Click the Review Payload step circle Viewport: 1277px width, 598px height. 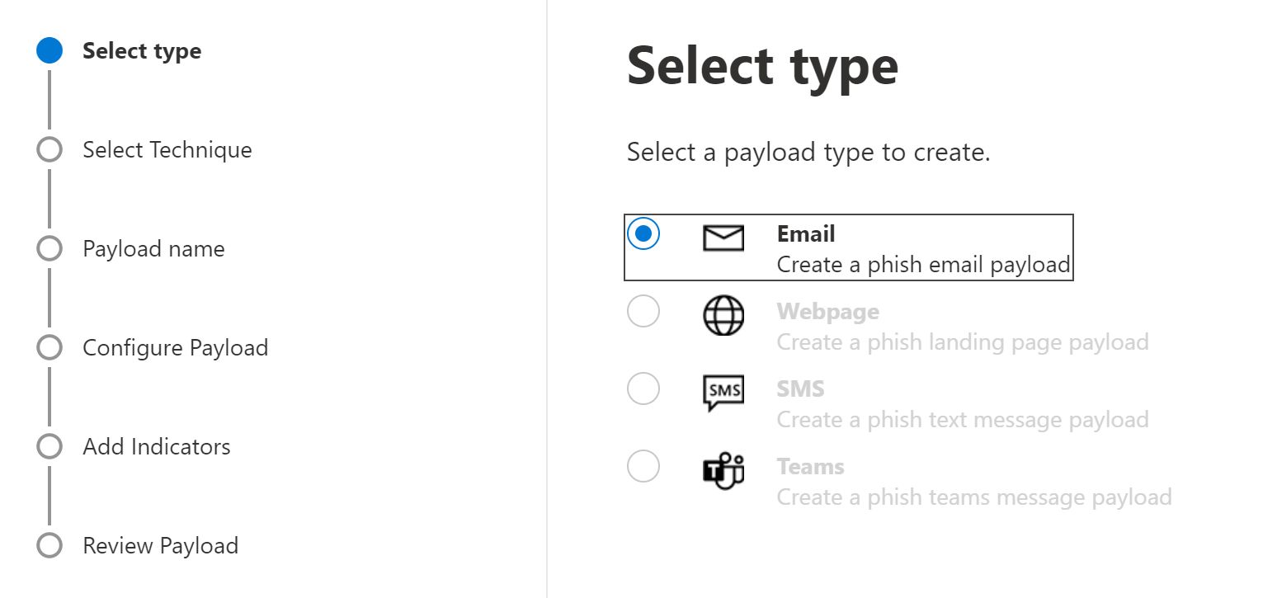pyautogui.click(x=49, y=546)
